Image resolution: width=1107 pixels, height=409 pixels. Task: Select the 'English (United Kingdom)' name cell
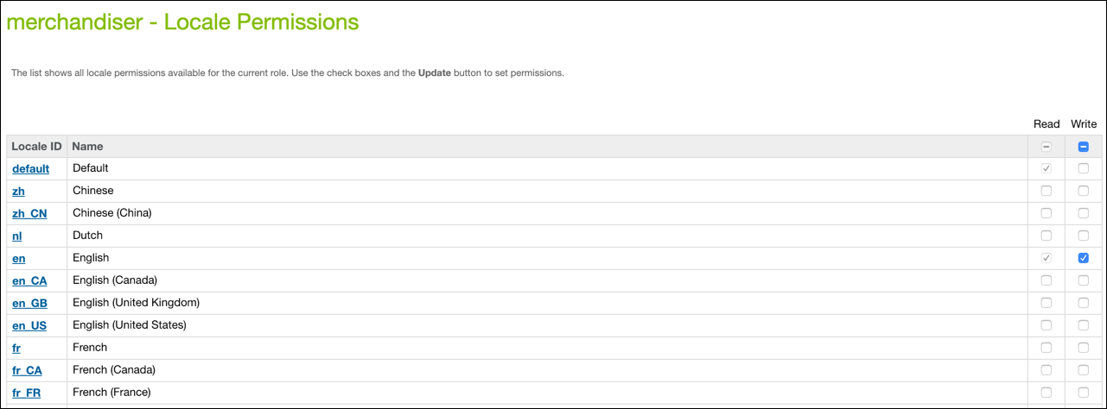(548, 303)
